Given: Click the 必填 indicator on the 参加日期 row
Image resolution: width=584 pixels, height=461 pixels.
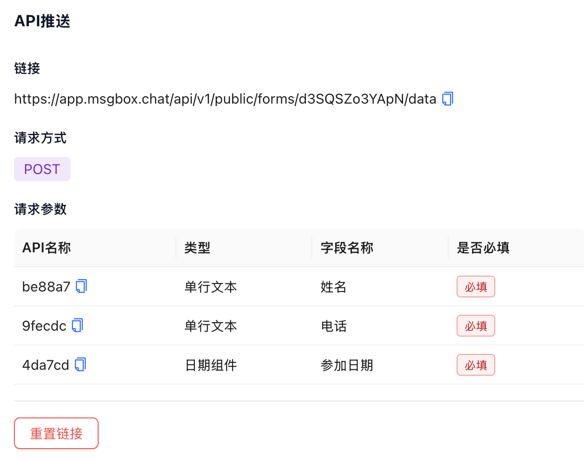Looking at the screenshot, I should [x=475, y=365].
